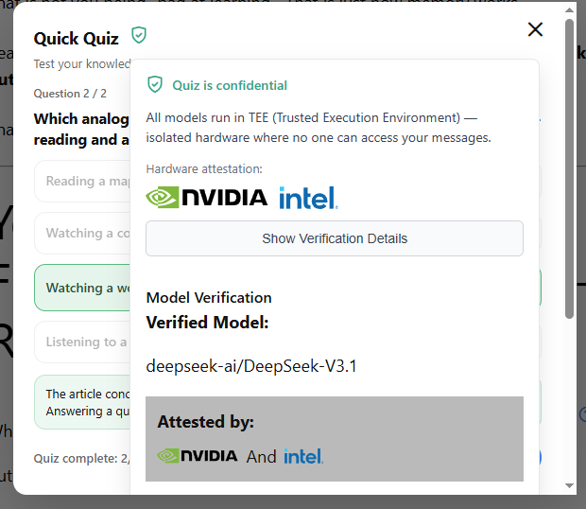This screenshot has height=509, width=586.
Task: Click the large NVIDIA logo under Hardware attestation
Action: 207,197
